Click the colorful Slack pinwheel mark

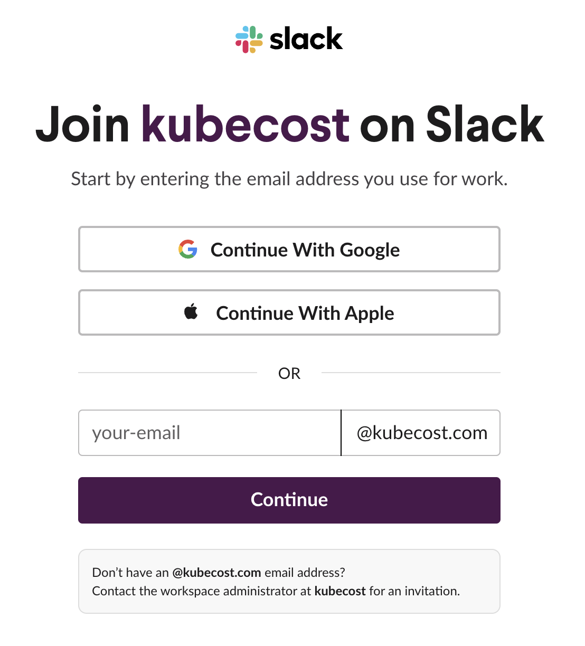pyautogui.click(x=247, y=39)
